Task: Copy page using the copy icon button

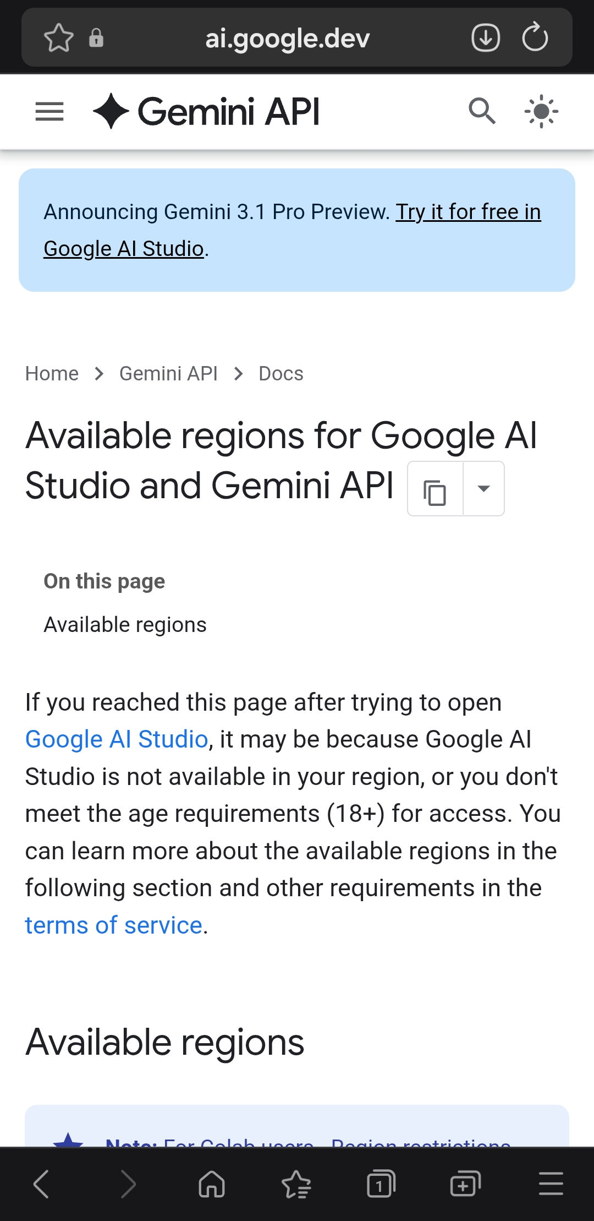Action: coord(435,489)
